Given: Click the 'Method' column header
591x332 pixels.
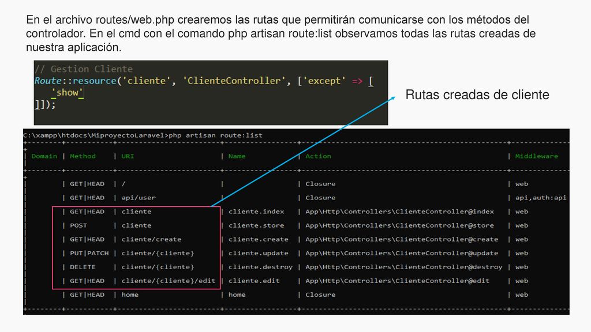Looking at the screenshot, I should 83,156.
